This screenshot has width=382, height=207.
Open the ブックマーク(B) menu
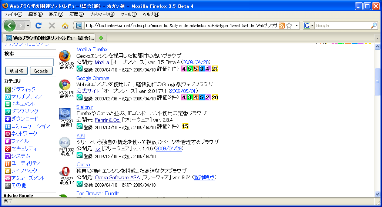[x=102, y=14]
